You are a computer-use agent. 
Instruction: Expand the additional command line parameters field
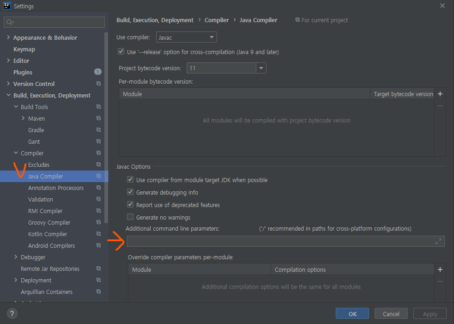pos(438,241)
